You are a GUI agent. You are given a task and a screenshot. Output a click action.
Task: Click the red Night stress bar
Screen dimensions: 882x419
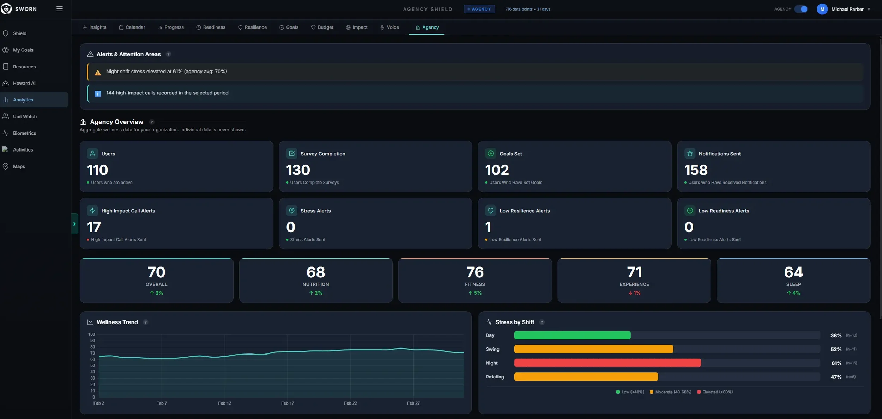pyautogui.click(x=607, y=363)
